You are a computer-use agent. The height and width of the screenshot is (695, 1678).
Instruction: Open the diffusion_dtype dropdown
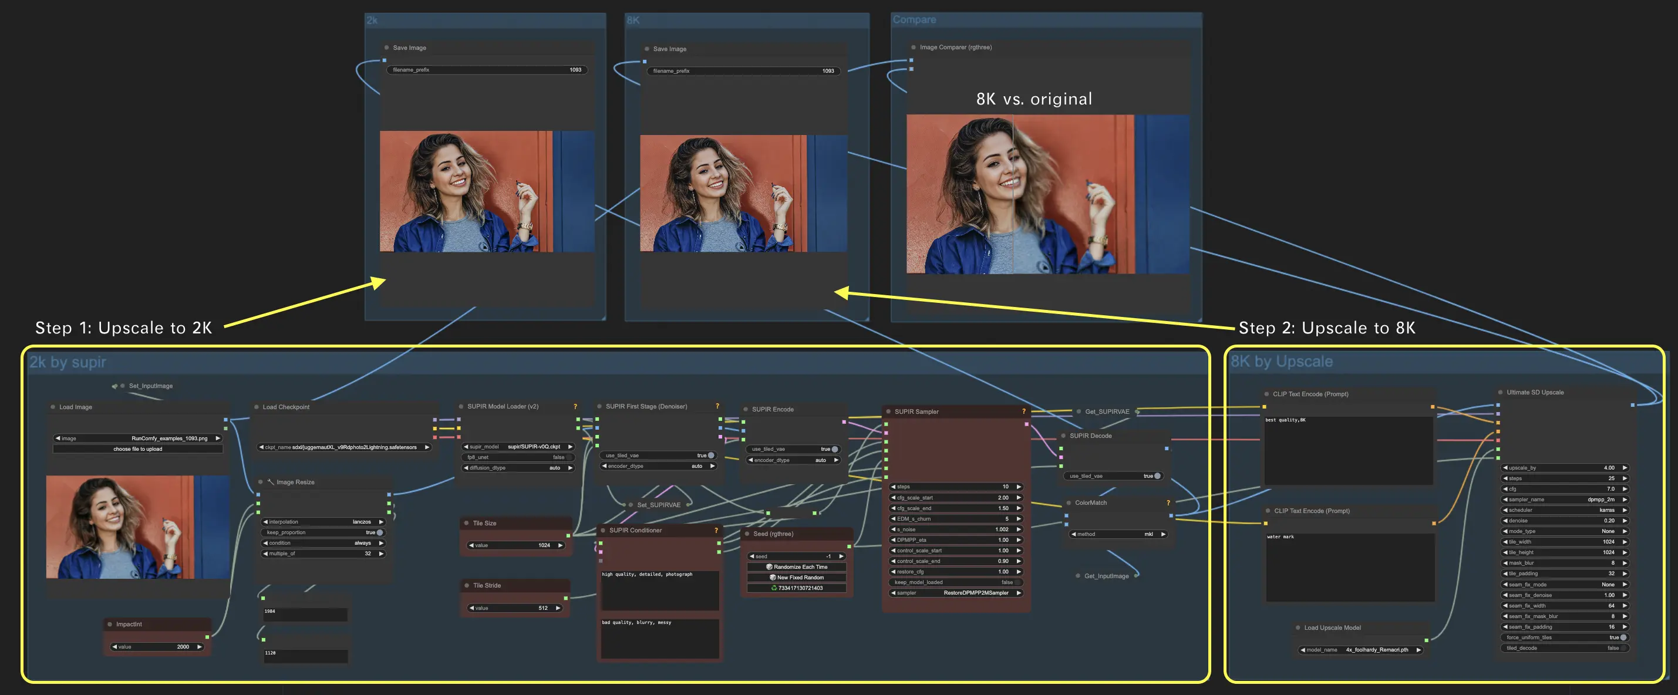(x=518, y=468)
